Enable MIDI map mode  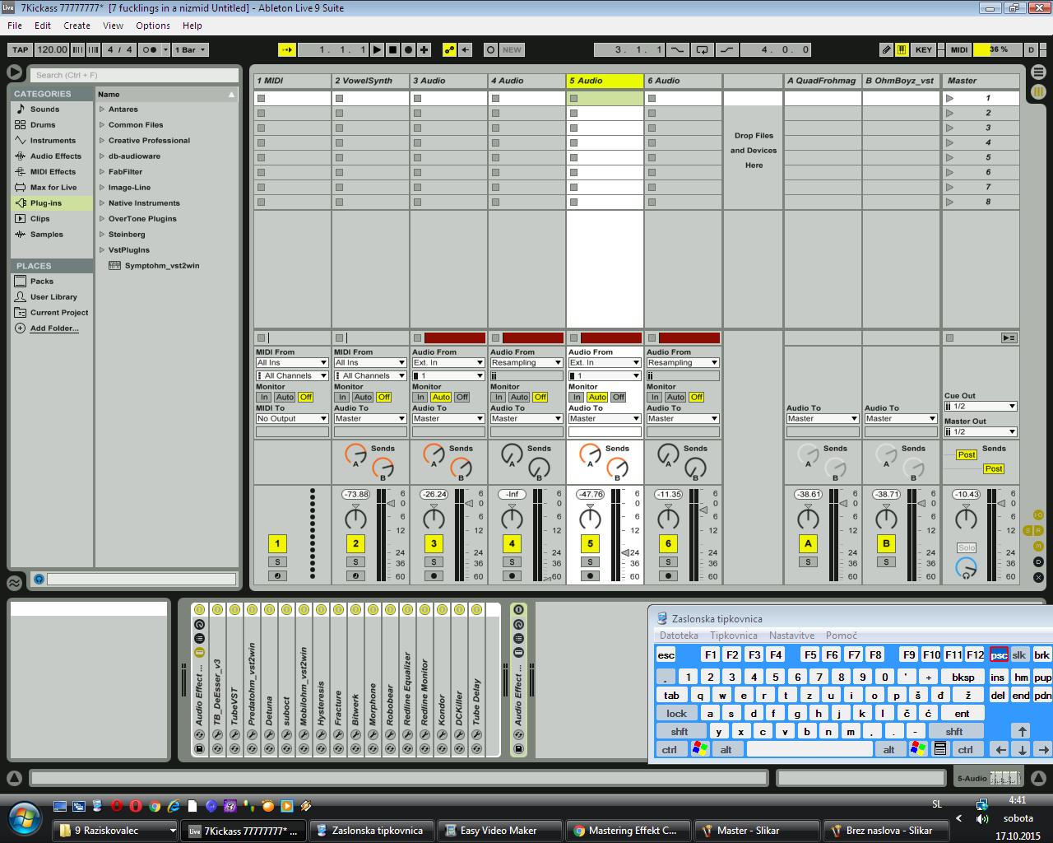click(959, 49)
